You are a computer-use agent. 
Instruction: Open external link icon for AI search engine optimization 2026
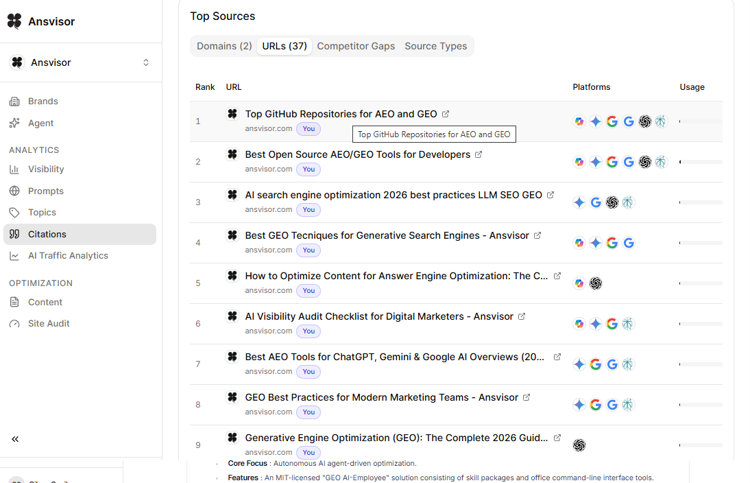click(x=551, y=195)
